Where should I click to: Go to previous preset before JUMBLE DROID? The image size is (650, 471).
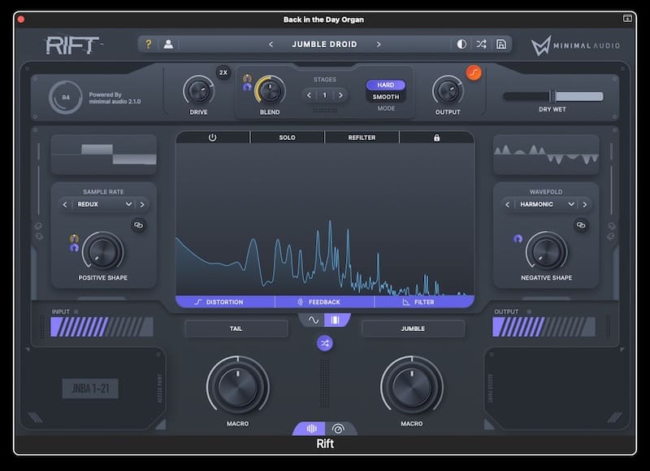271,44
